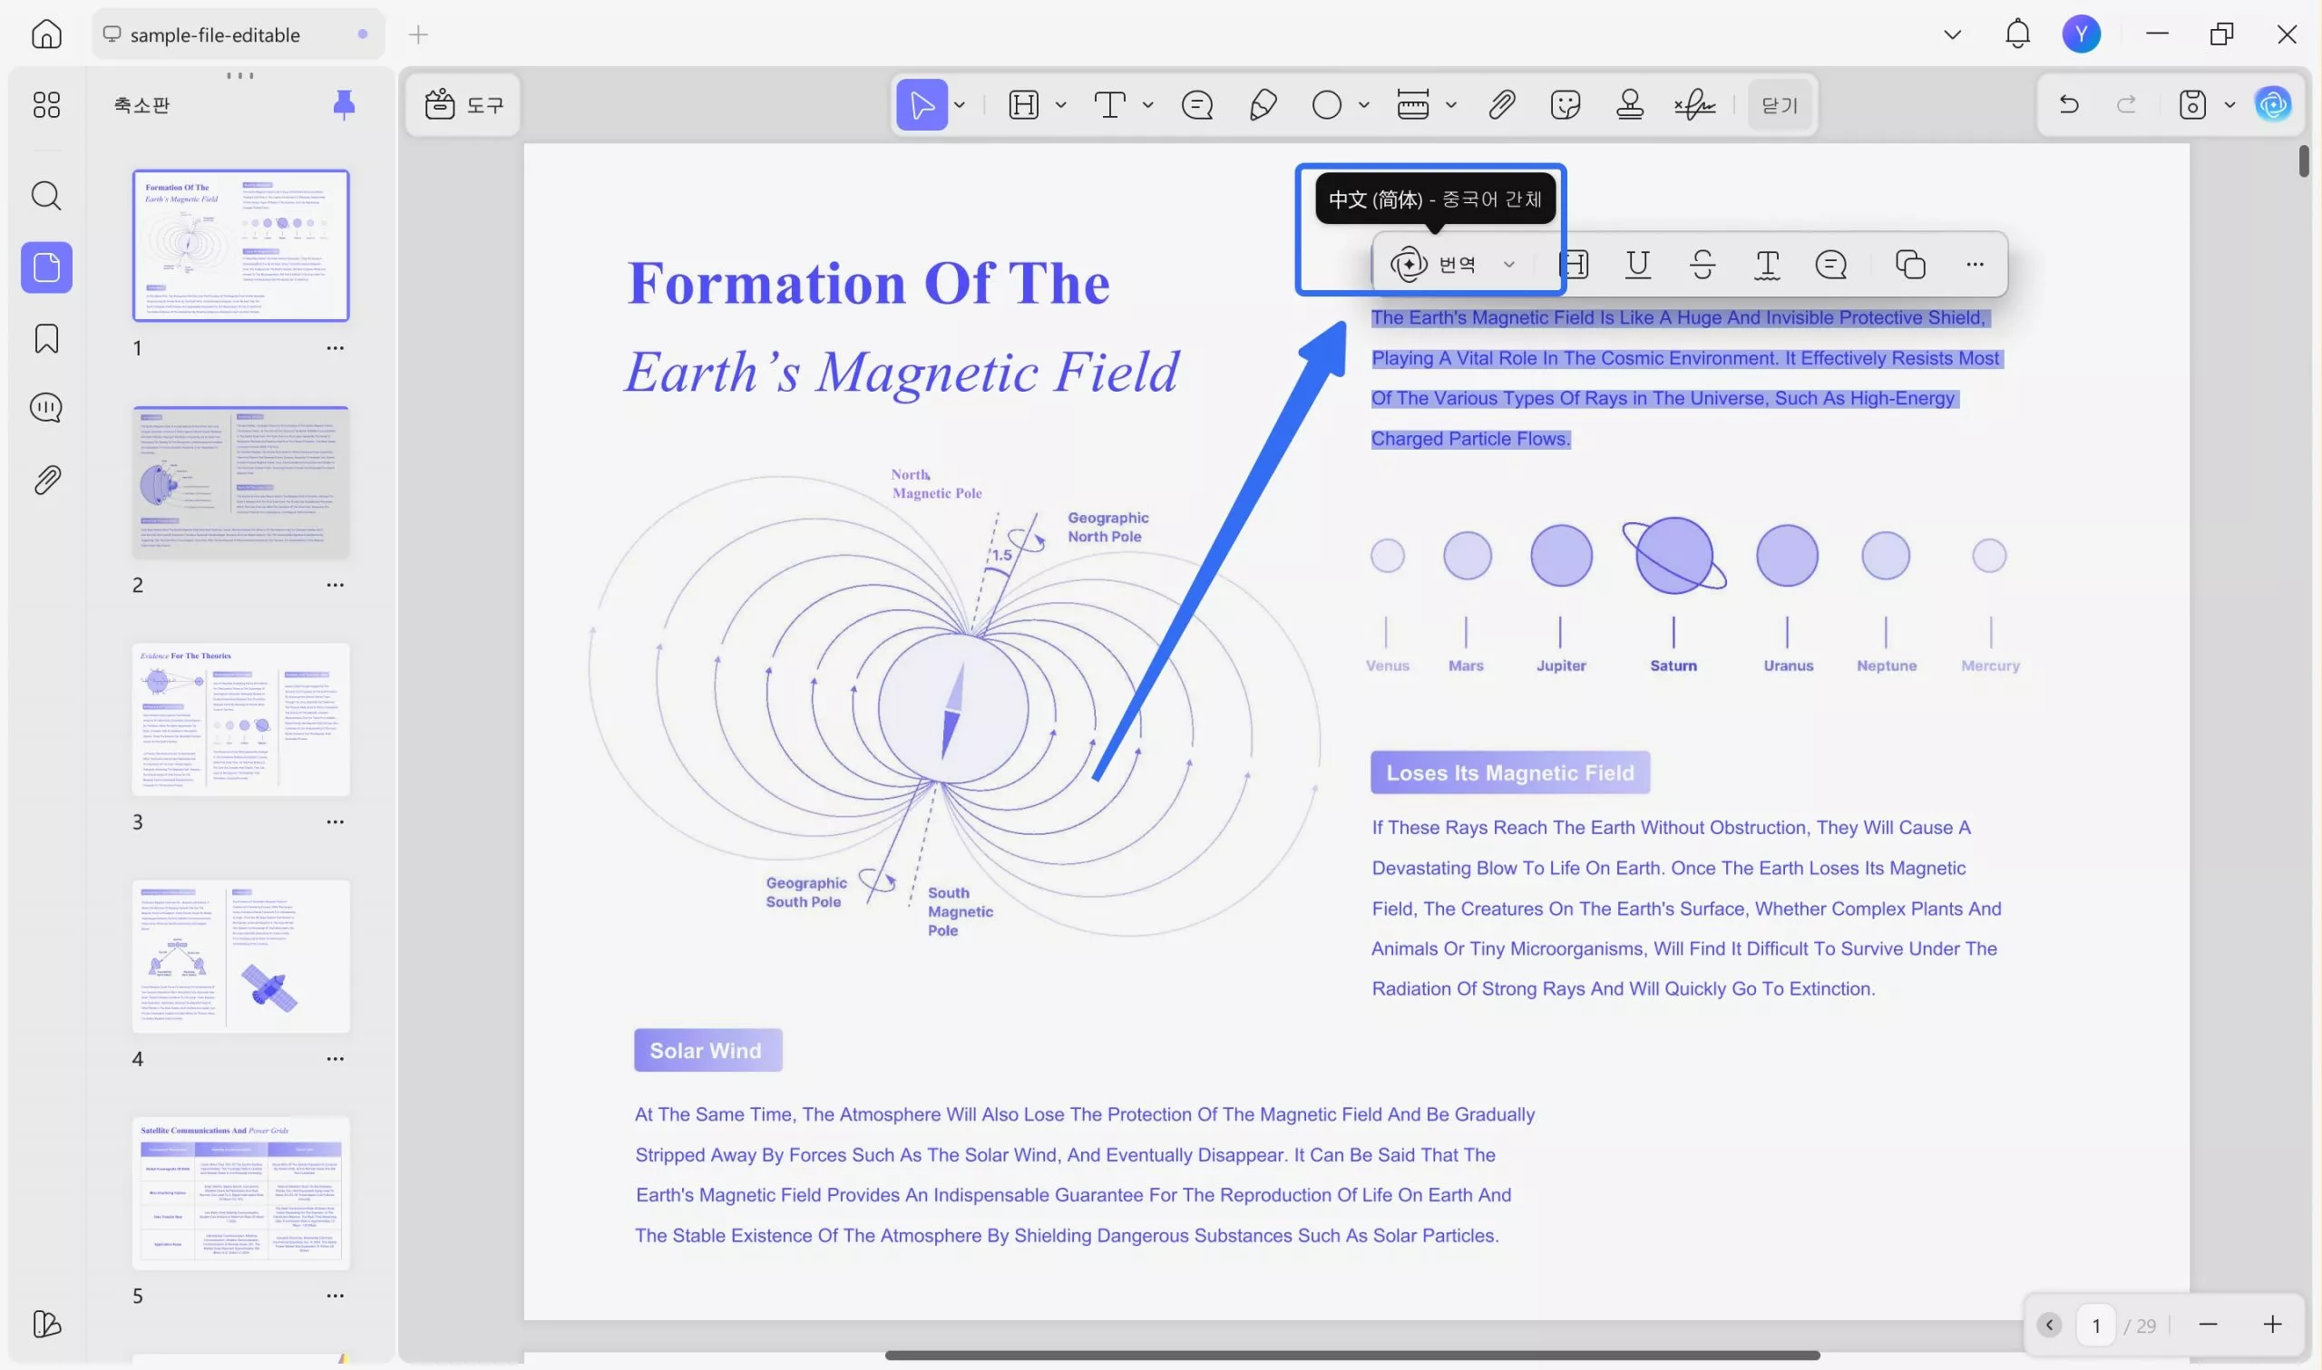Highlight the selected text from popup toolbar
2322x1370 pixels.
(1575, 265)
